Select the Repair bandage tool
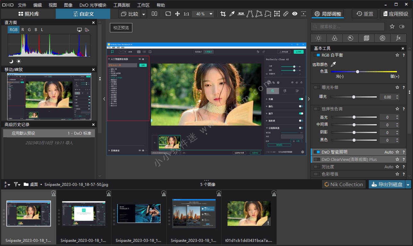Viewport: 413px width, 246px height. 286,14
